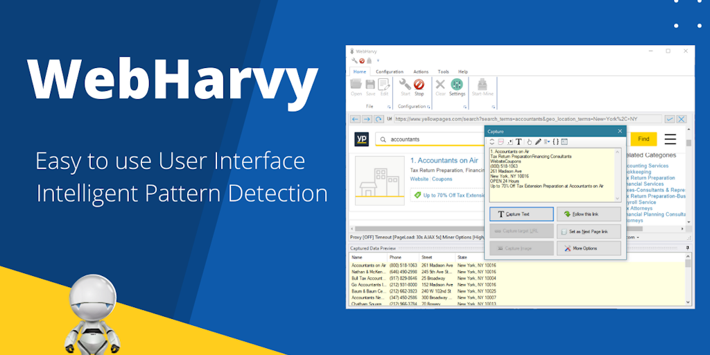Click the accountants search field

pos(430,139)
